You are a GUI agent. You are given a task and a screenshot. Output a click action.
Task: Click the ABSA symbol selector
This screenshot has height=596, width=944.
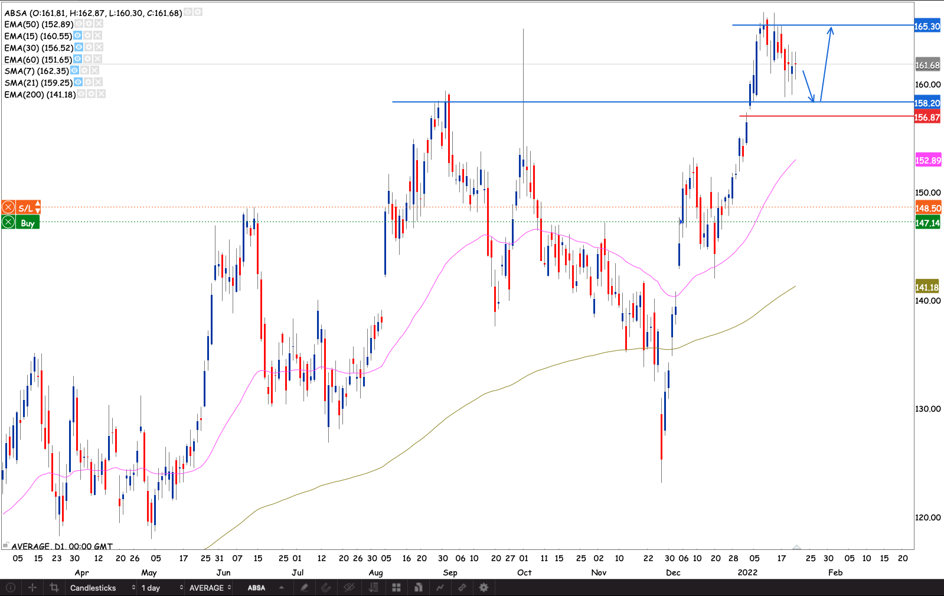(x=256, y=588)
